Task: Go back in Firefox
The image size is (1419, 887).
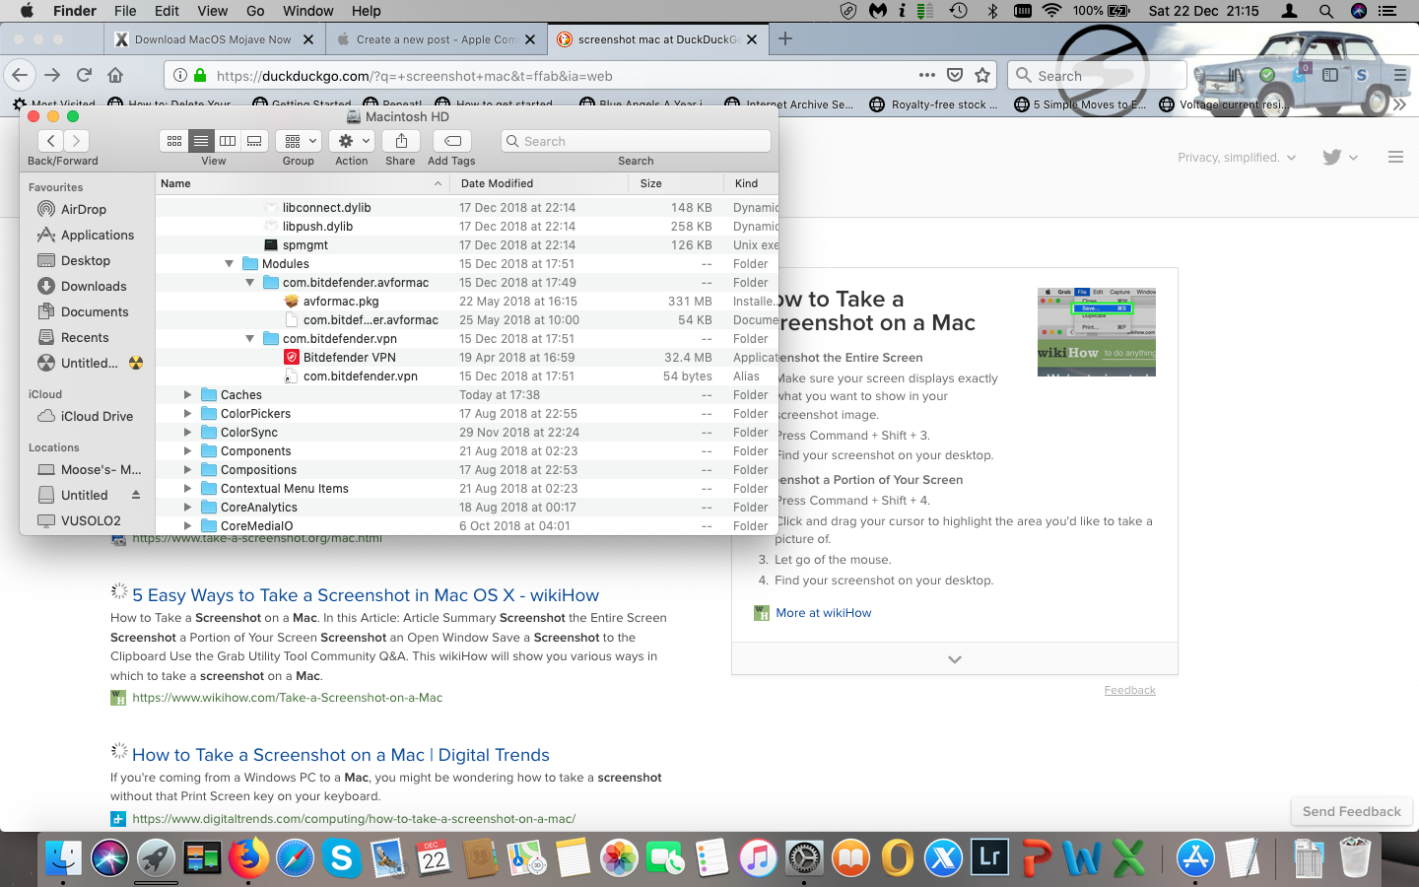Action: pyautogui.click(x=20, y=75)
